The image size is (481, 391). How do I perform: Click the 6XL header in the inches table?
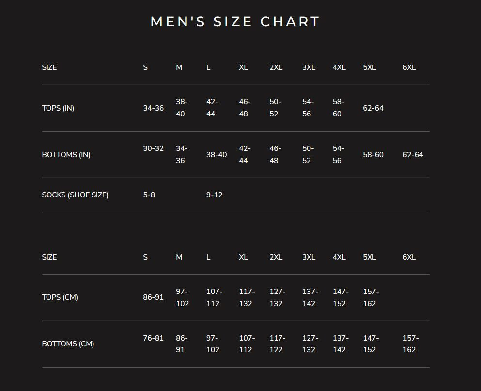[x=409, y=67]
